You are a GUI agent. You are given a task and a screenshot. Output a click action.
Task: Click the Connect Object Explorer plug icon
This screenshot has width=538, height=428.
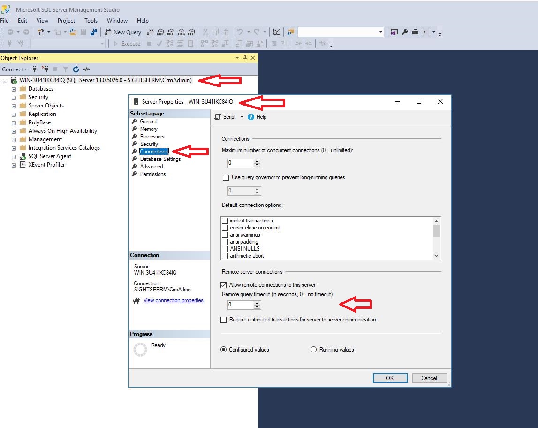[x=35, y=69]
